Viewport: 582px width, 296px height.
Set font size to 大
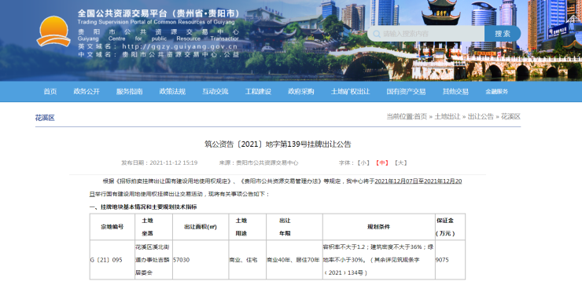click(400, 163)
